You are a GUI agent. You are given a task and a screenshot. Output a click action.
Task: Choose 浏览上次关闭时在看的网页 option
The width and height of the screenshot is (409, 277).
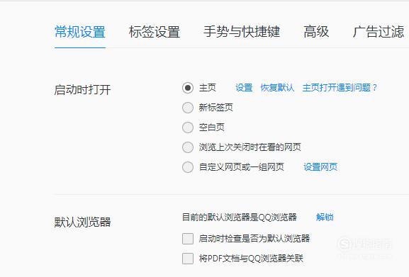coord(188,147)
